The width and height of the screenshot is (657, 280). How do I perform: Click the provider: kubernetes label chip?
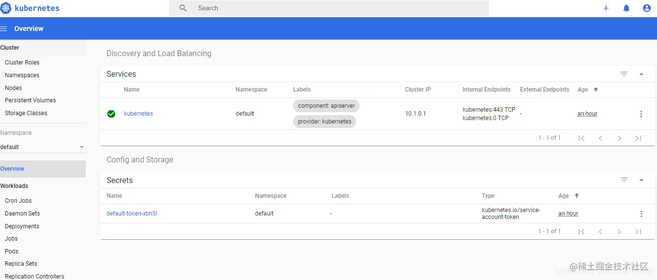pyautogui.click(x=324, y=122)
